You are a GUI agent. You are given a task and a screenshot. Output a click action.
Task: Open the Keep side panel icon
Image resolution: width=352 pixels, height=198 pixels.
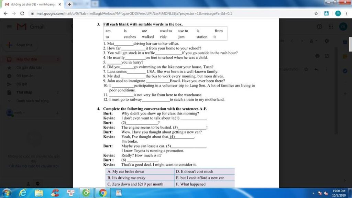(345, 57)
